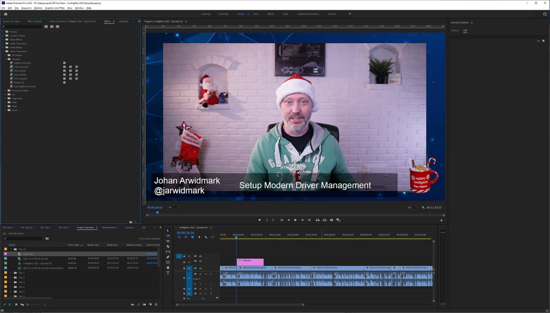The width and height of the screenshot is (550, 313).
Task: Click the Effects panel search field
Action: (x=23, y=27)
